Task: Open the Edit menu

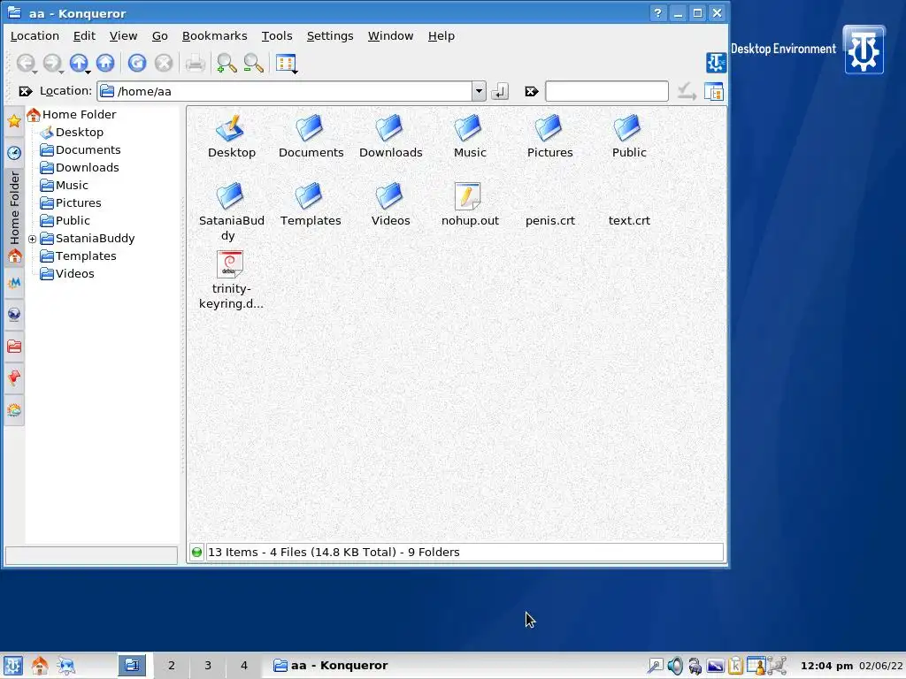Action: [x=84, y=35]
